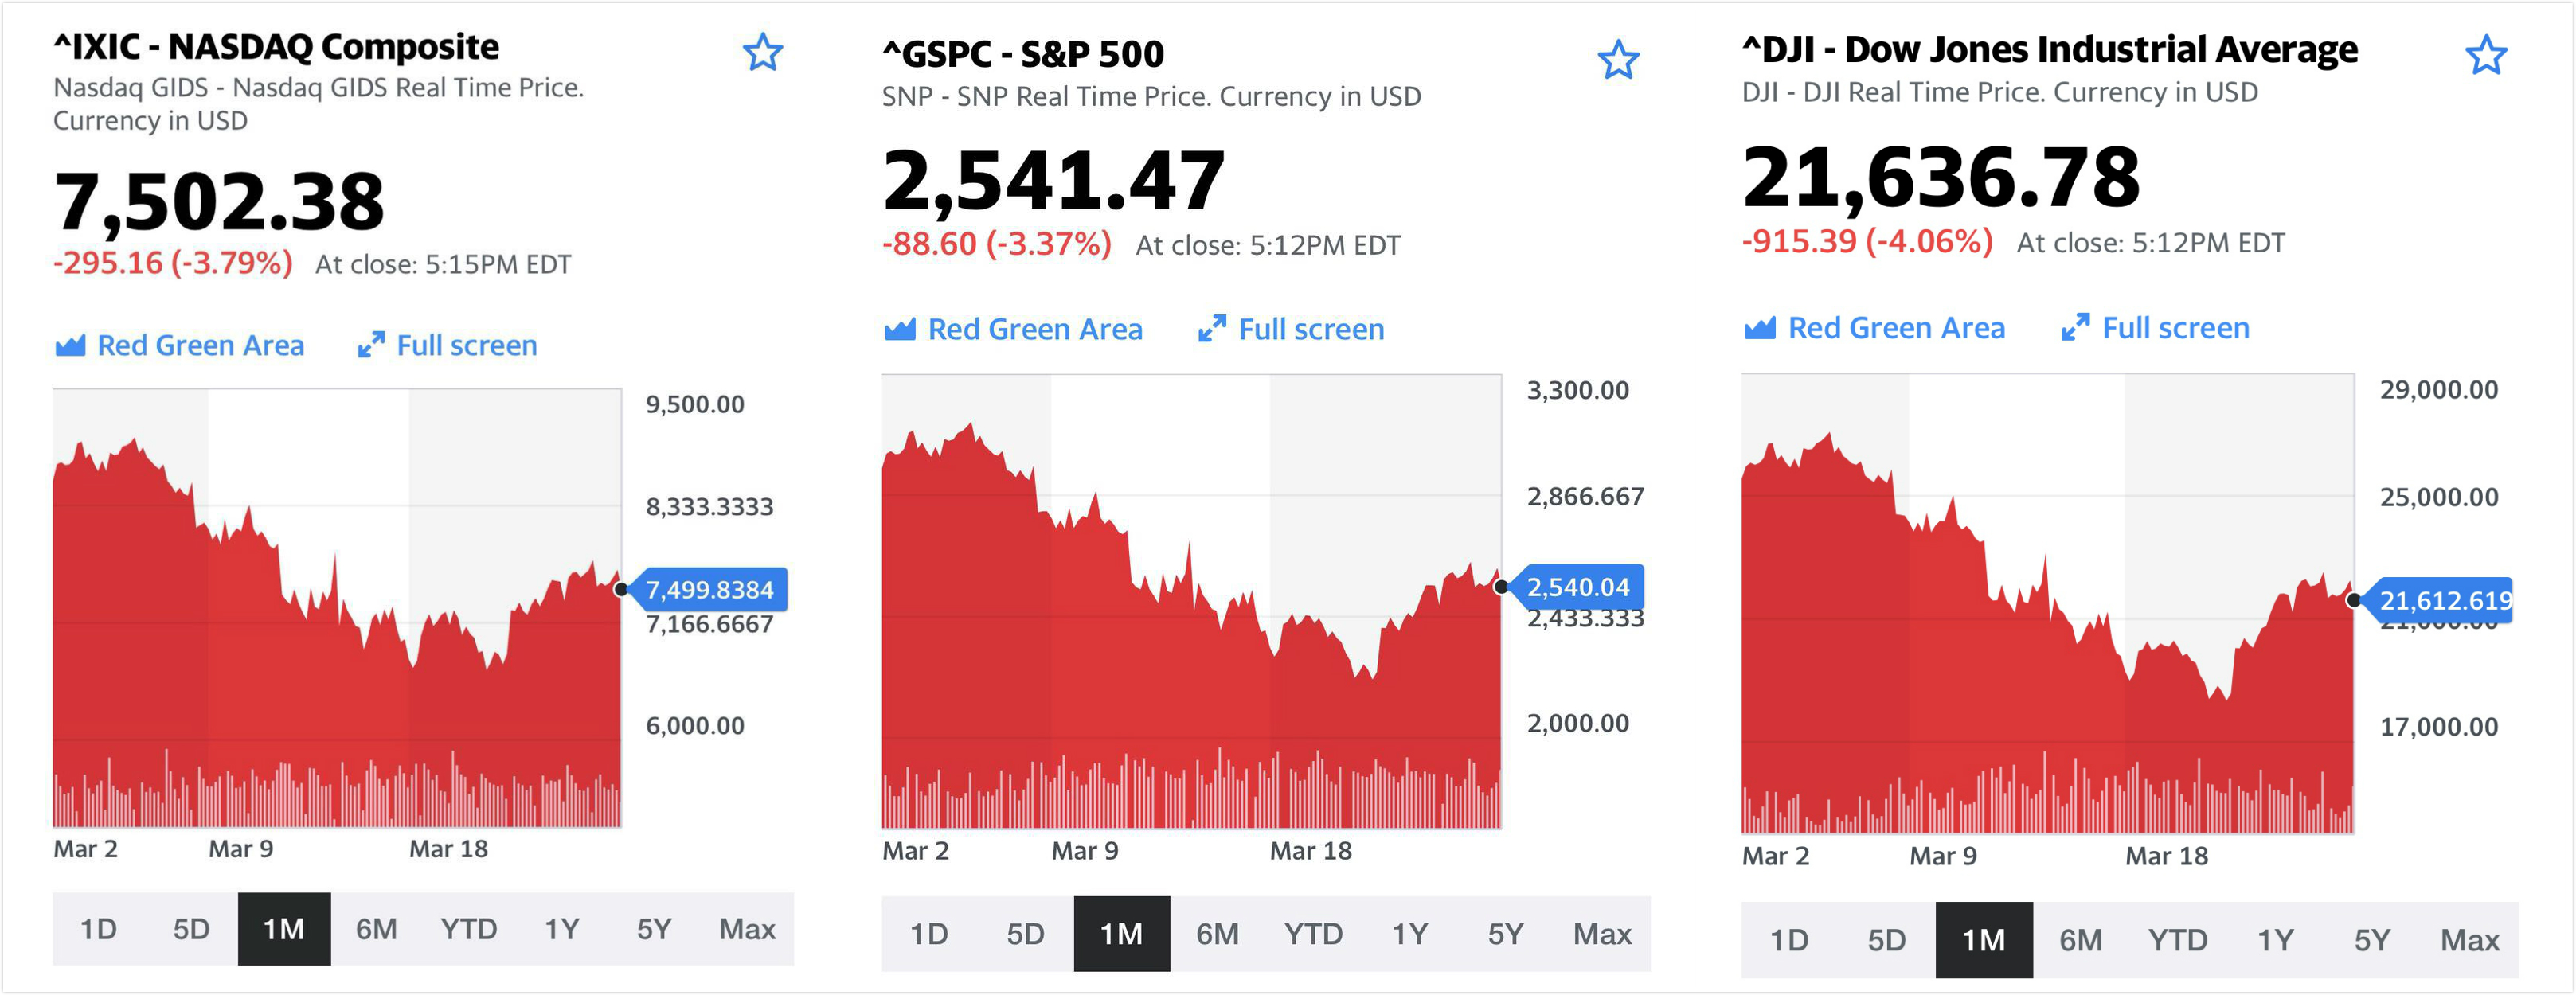Viewport: 2576px width, 995px height.
Task: Switch NASDAQ chart to 1D range
Action: tap(98, 929)
